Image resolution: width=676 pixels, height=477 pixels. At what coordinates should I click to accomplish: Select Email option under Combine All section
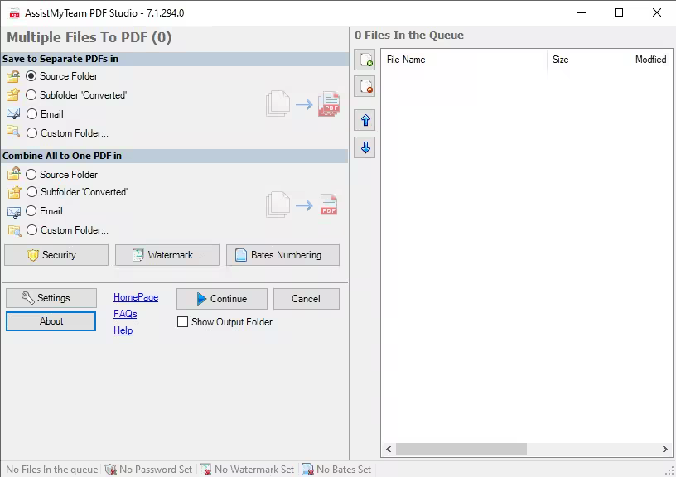click(32, 210)
